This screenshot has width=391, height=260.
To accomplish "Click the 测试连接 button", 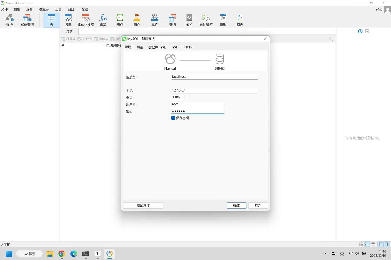I will (x=143, y=206).
